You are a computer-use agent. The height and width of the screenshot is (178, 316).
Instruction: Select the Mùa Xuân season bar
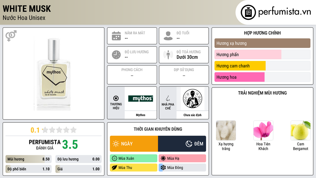[134, 159]
